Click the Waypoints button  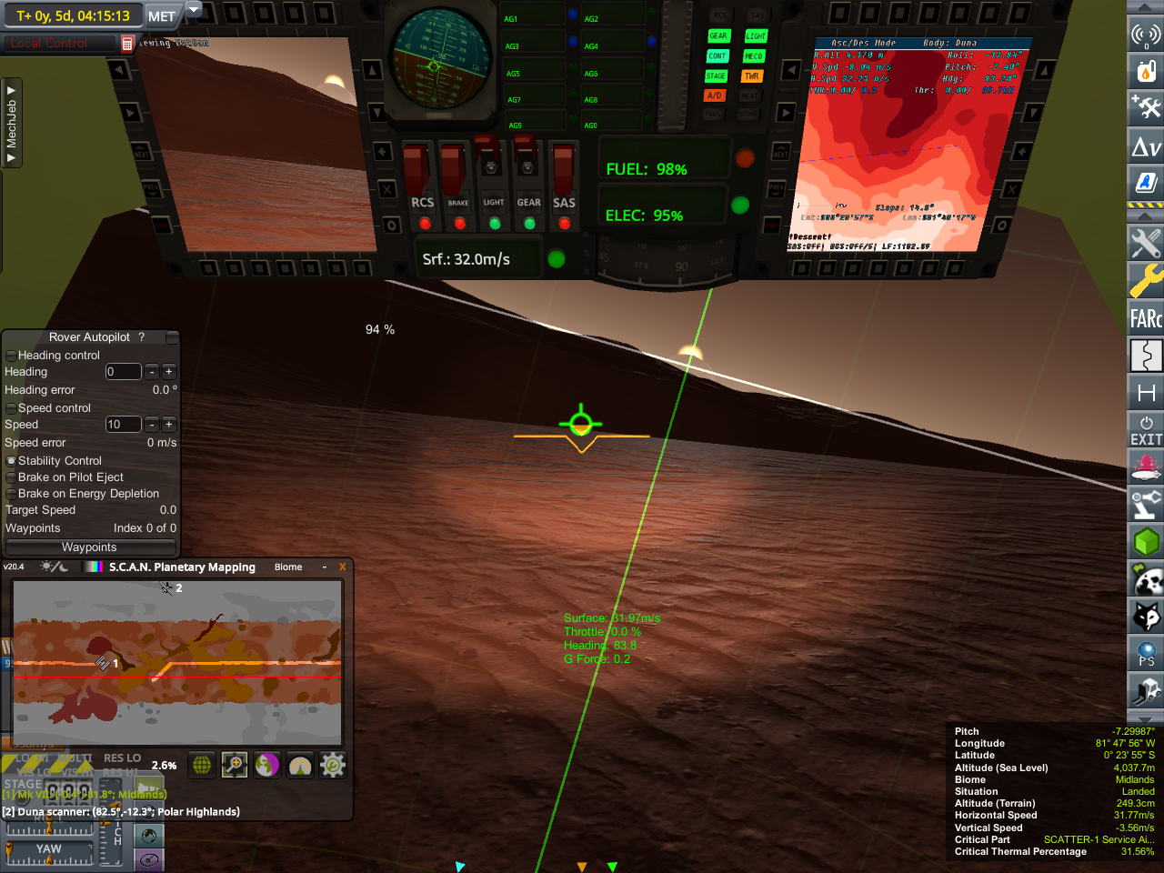click(90, 547)
